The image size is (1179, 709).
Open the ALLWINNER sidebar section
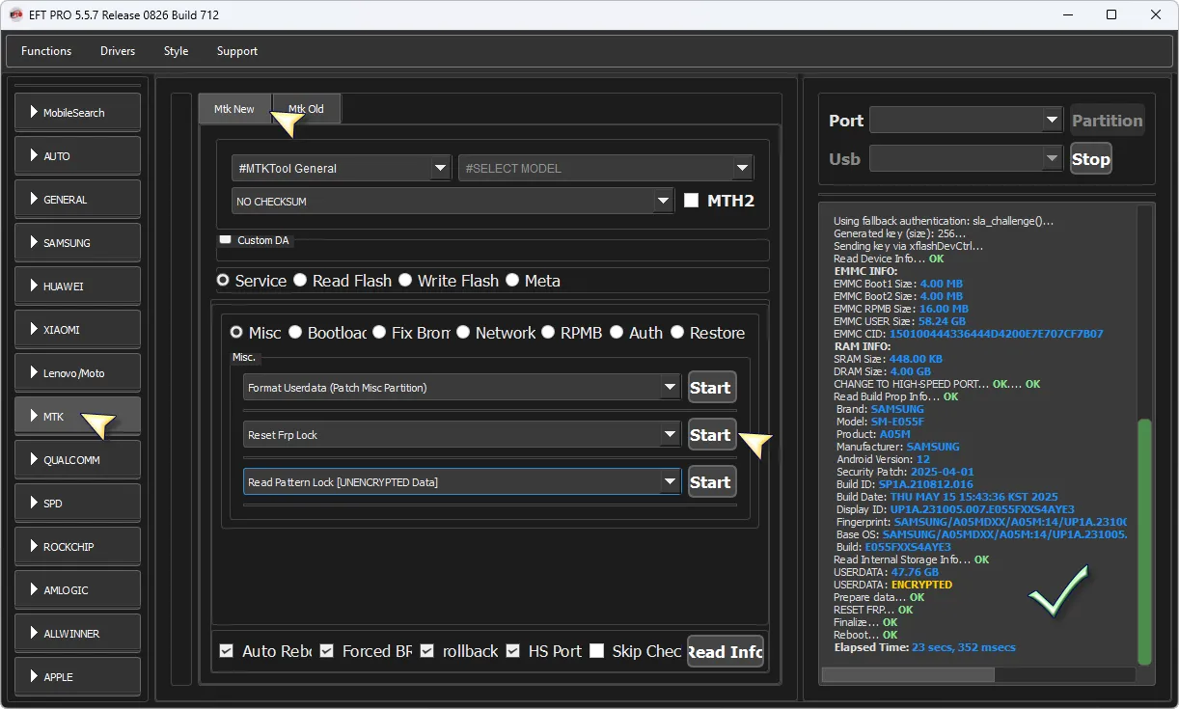[77, 634]
